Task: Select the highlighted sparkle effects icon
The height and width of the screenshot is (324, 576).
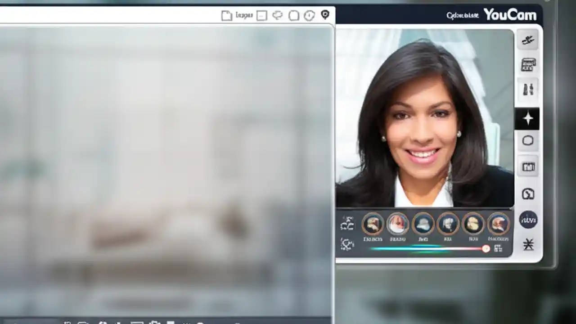Action: [x=528, y=118]
